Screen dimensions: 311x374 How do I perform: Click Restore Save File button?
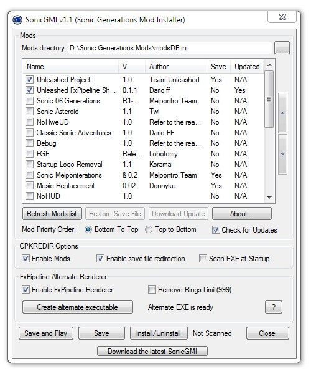coord(115,213)
